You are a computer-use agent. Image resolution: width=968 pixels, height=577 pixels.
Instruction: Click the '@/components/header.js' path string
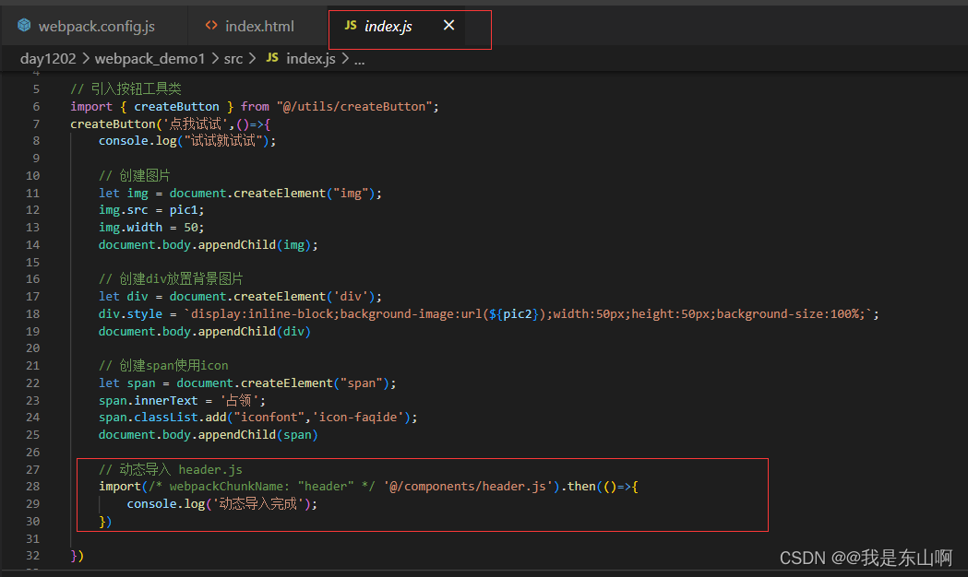coord(468,487)
